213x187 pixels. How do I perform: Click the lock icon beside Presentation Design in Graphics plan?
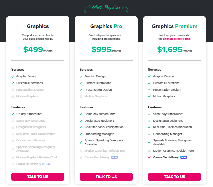(x=13, y=90)
